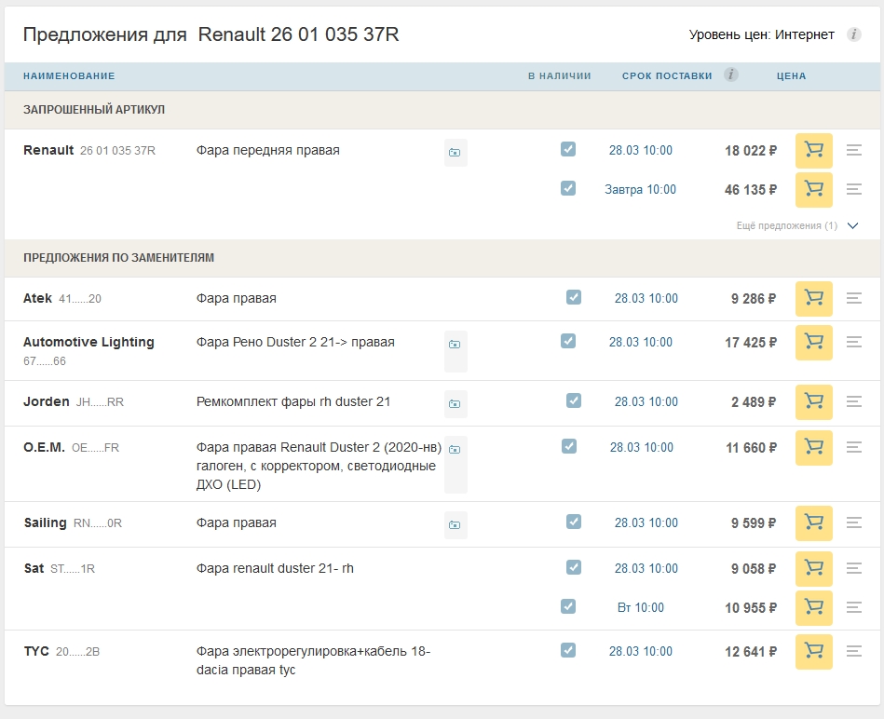The height and width of the screenshot is (719, 884).
Task: Click 'Фара передняя правая' description
Action: tap(267, 151)
